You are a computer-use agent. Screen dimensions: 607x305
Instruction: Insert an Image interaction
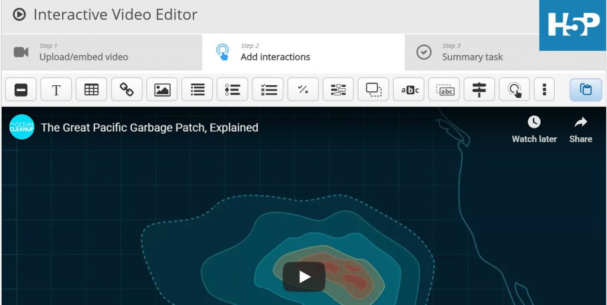point(162,89)
